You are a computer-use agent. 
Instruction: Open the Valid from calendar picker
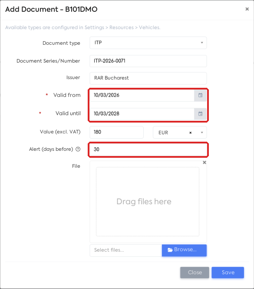click(x=200, y=95)
